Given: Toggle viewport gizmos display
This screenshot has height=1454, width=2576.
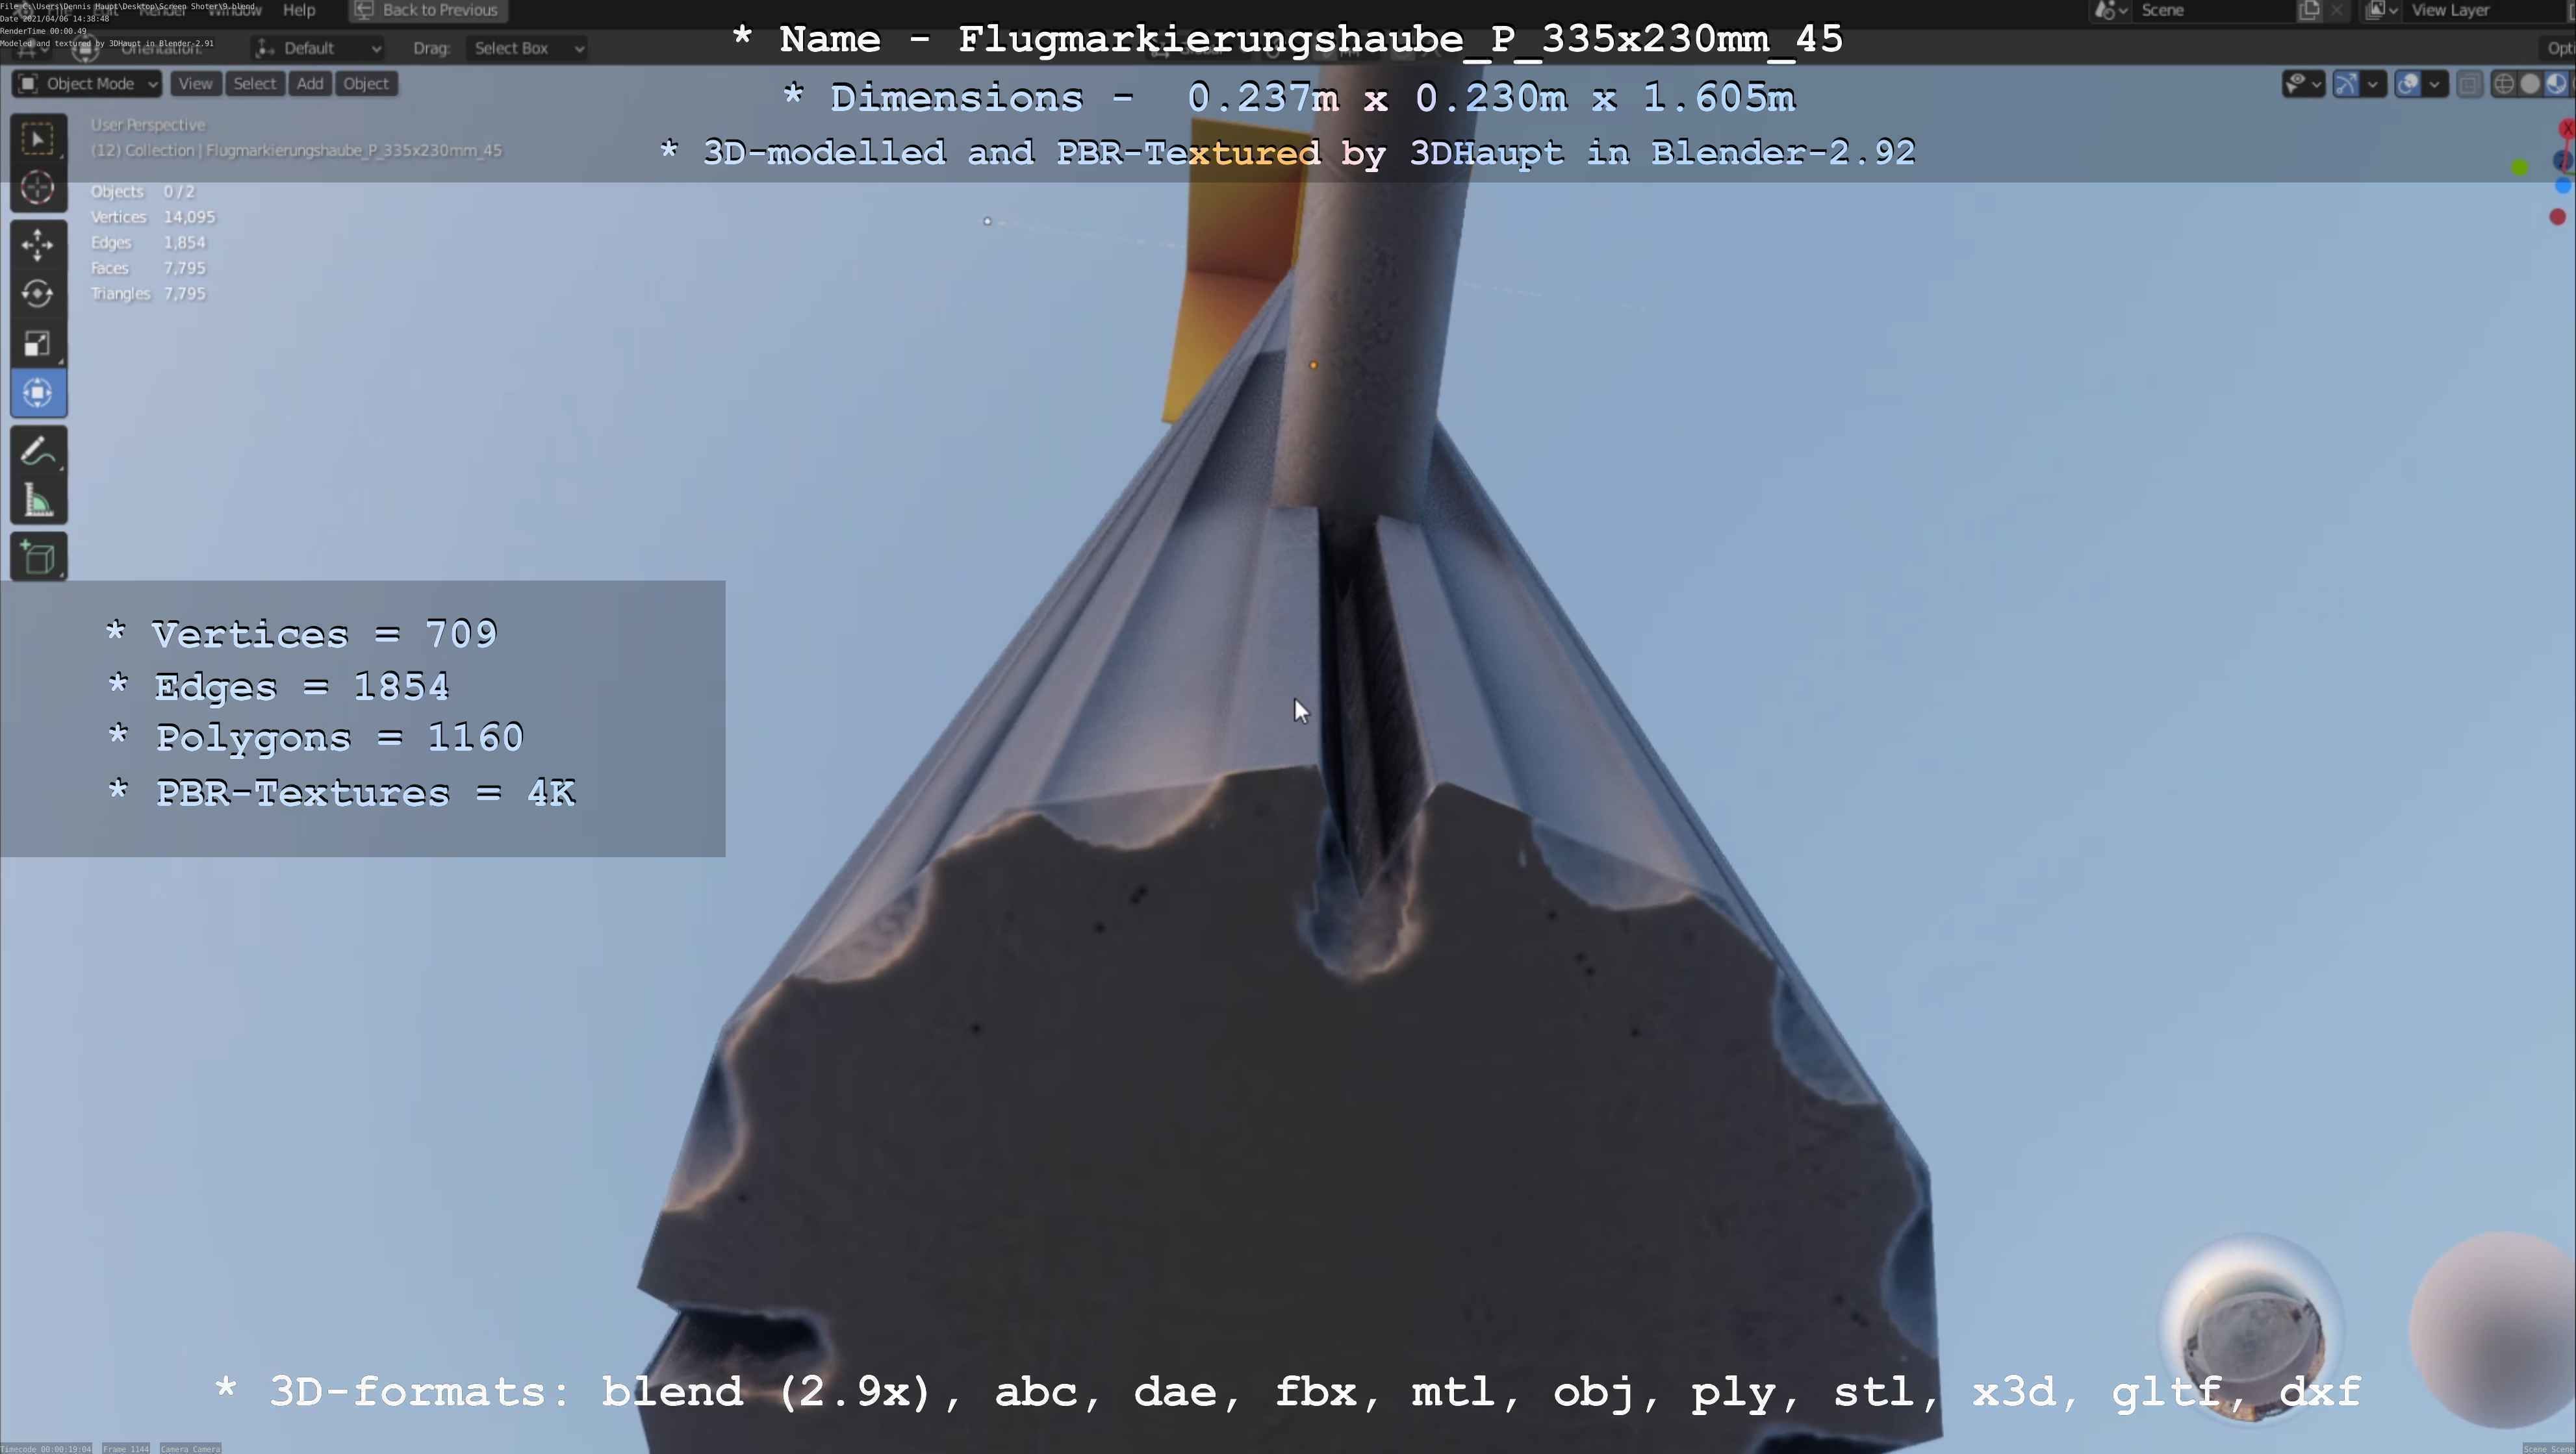Looking at the screenshot, I should point(2346,84).
